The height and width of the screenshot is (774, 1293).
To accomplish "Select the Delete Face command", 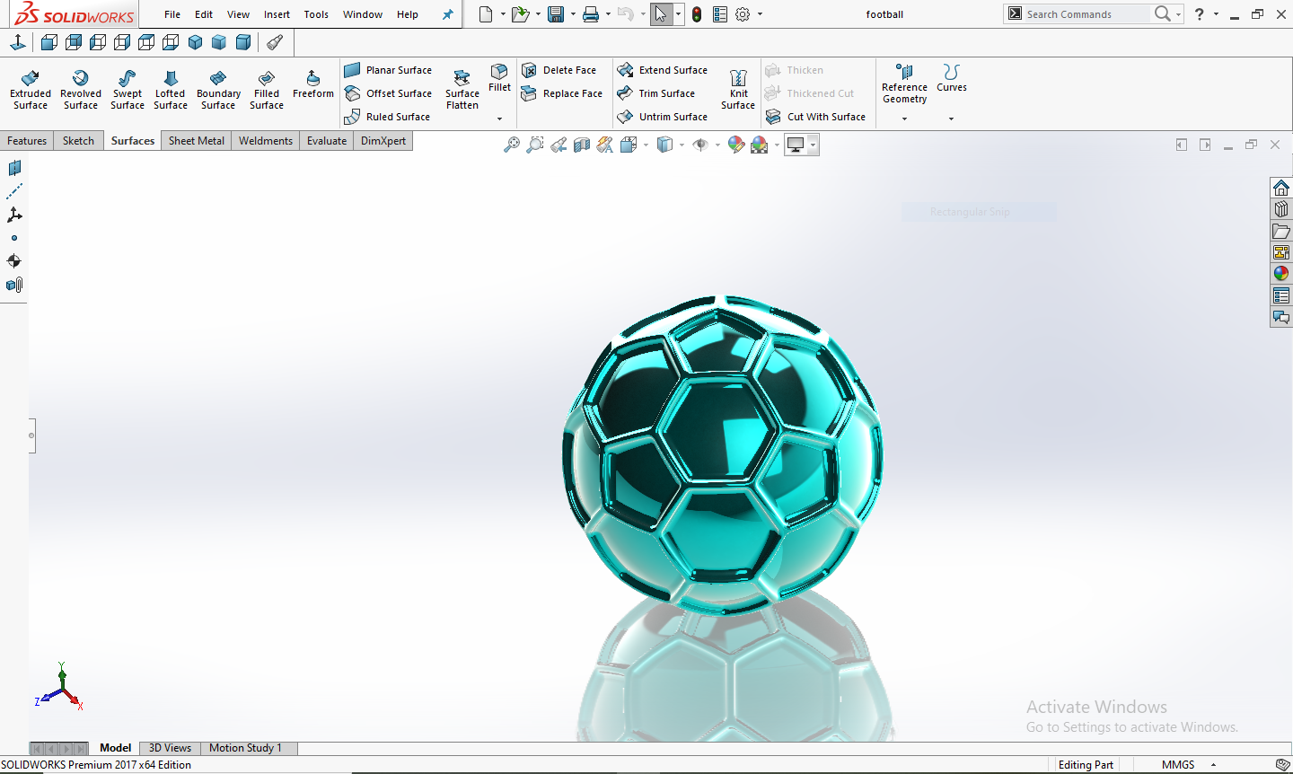I will [559, 70].
